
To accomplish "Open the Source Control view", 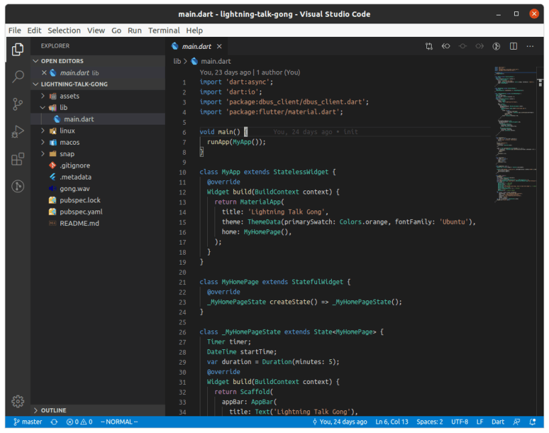I will [18, 104].
